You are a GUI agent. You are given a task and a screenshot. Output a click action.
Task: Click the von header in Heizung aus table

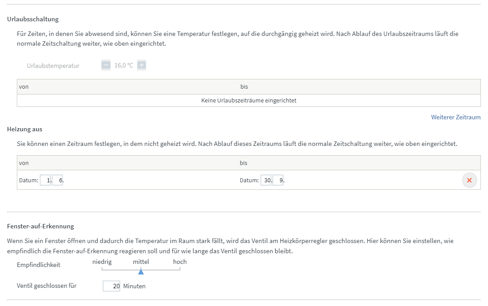click(x=24, y=163)
